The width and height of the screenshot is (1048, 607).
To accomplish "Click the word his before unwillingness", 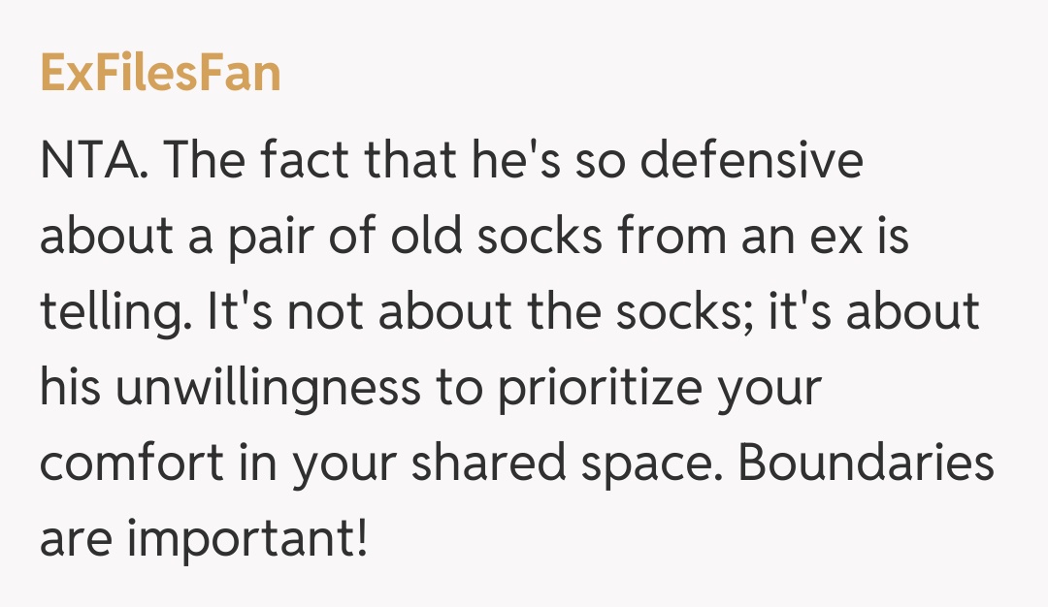I will click(70, 389).
